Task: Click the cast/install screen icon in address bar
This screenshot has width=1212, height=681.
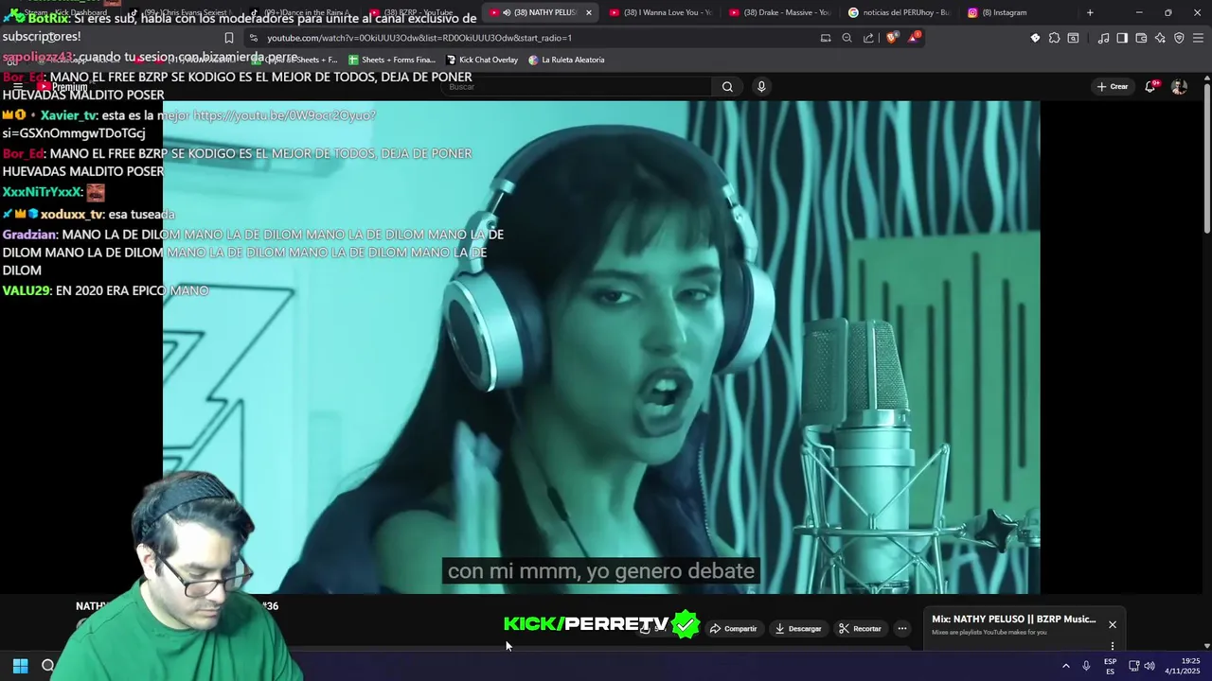Action: [x=826, y=38]
